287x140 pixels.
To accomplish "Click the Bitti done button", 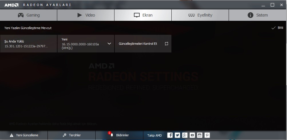I will [277, 28].
